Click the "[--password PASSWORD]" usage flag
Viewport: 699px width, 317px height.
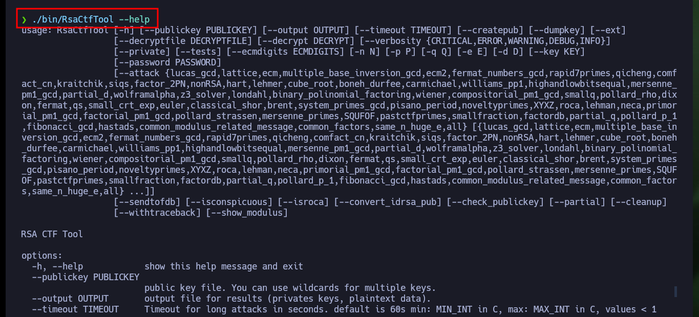pyautogui.click(x=167, y=63)
